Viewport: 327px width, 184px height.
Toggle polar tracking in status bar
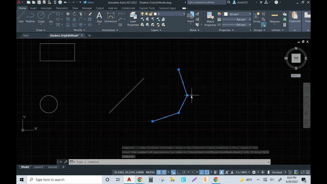tap(184, 172)
